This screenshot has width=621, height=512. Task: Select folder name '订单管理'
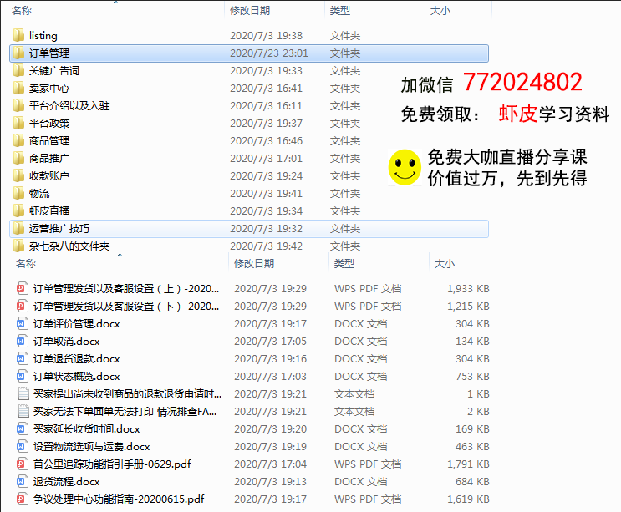[49, 53]
